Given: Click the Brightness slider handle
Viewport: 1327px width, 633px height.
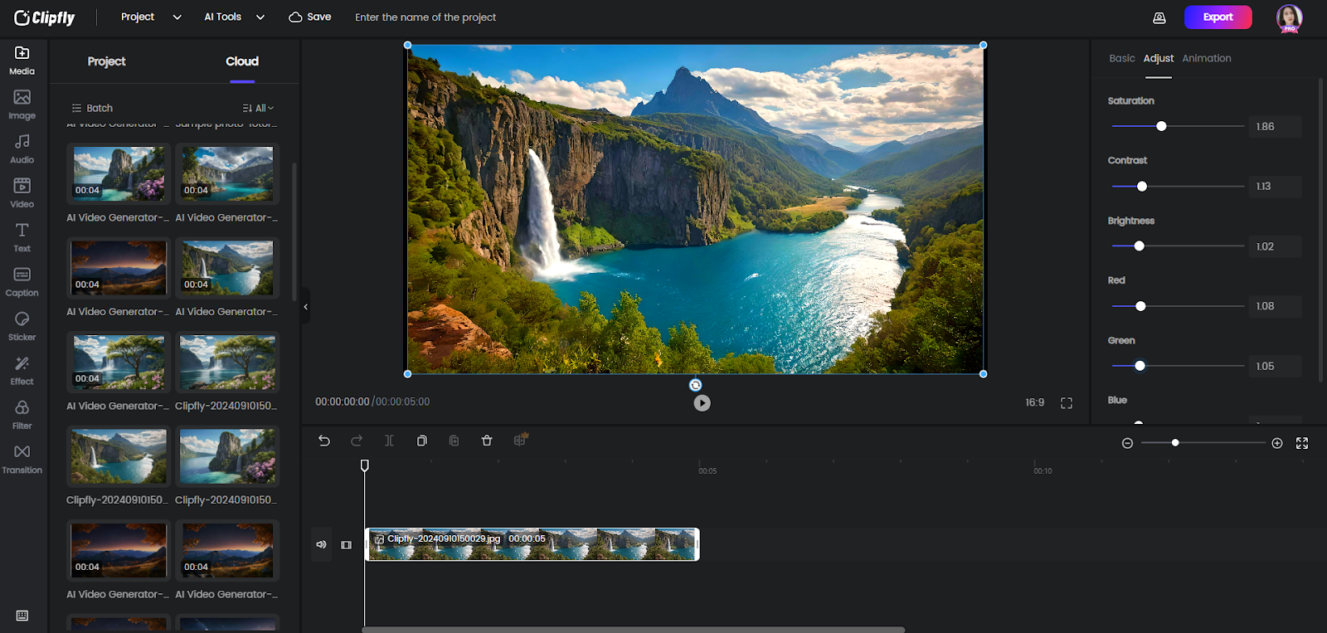Looking at the screenshot, I should (1140, 246).
